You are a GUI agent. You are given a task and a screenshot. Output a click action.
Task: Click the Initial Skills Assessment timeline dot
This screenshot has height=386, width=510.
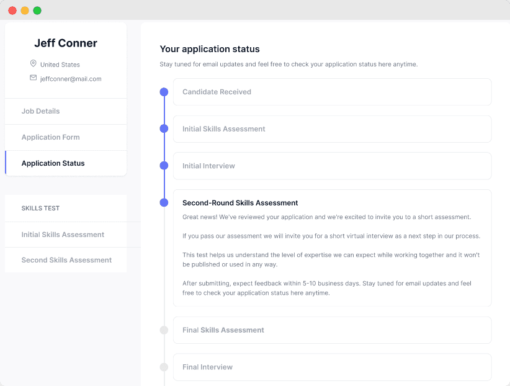164,128
